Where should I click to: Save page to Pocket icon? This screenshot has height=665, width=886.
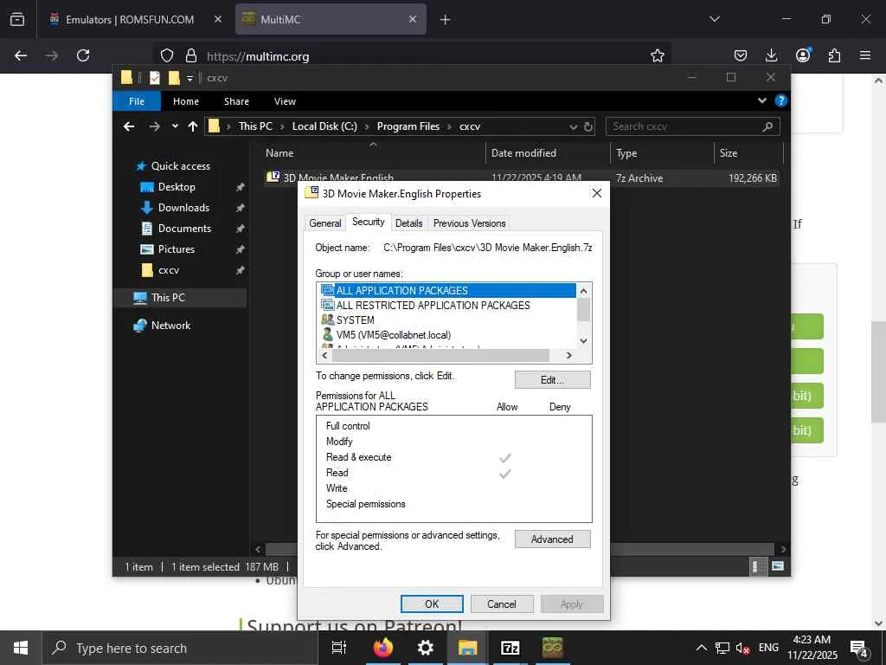coord(741,55)
